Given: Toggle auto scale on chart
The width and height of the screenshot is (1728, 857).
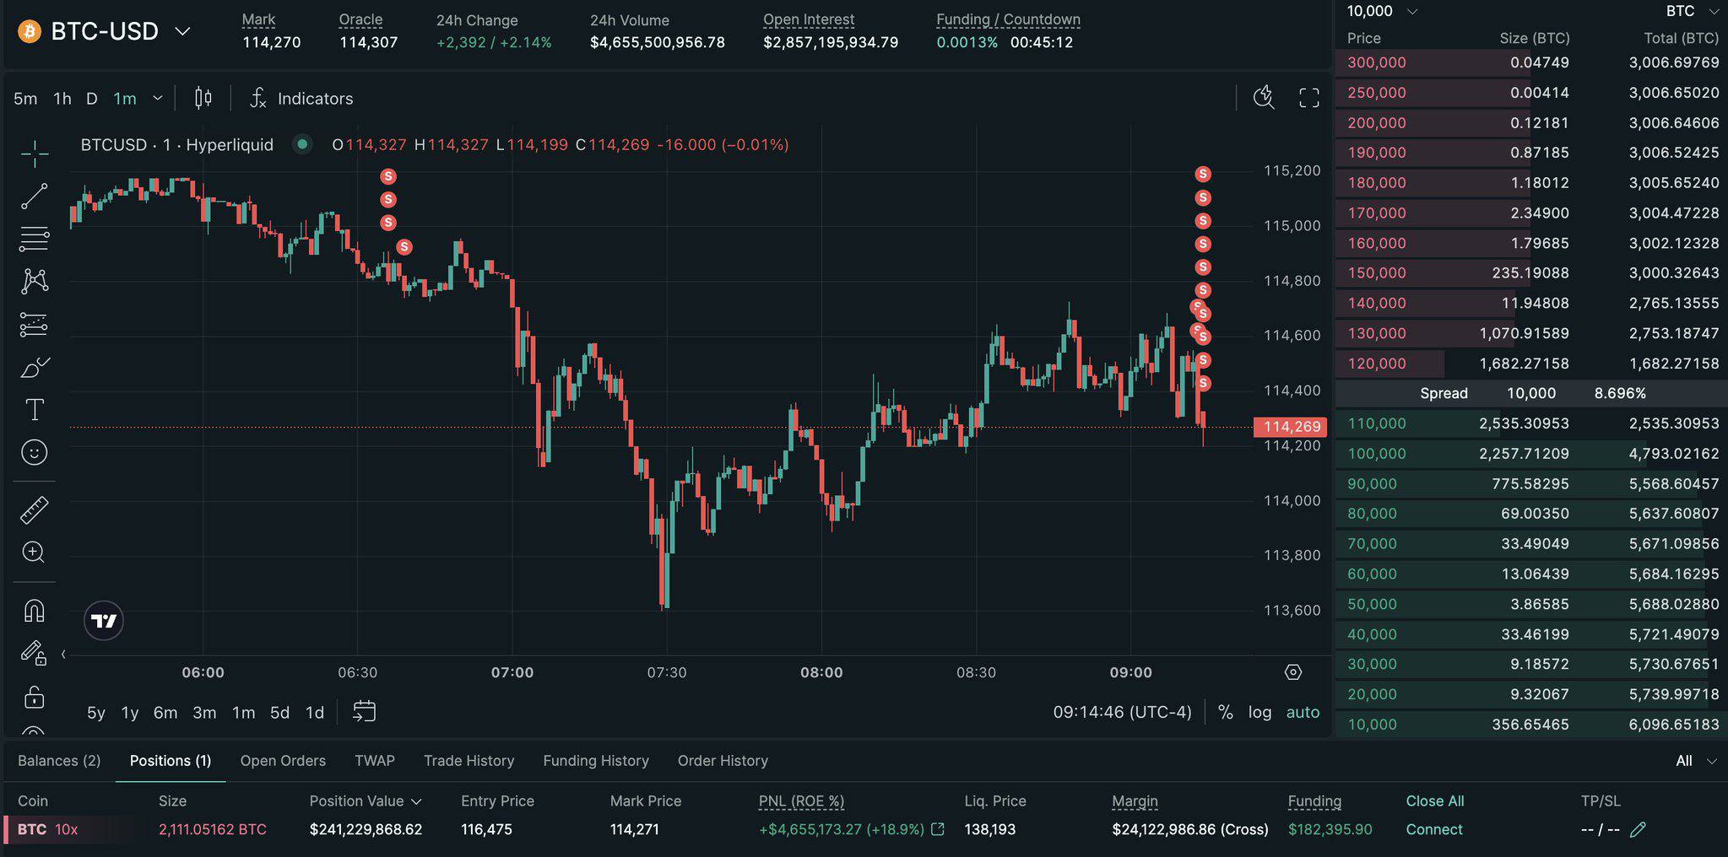Looking at the screenshot, I should tap(1303, 712).
